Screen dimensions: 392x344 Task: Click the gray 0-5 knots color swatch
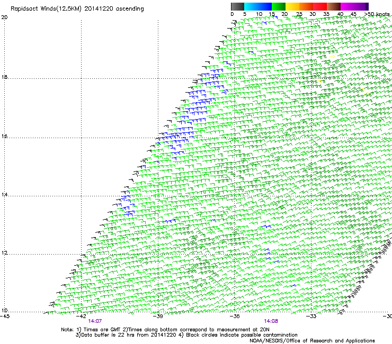pyautogui.click(x=237, y=6)
